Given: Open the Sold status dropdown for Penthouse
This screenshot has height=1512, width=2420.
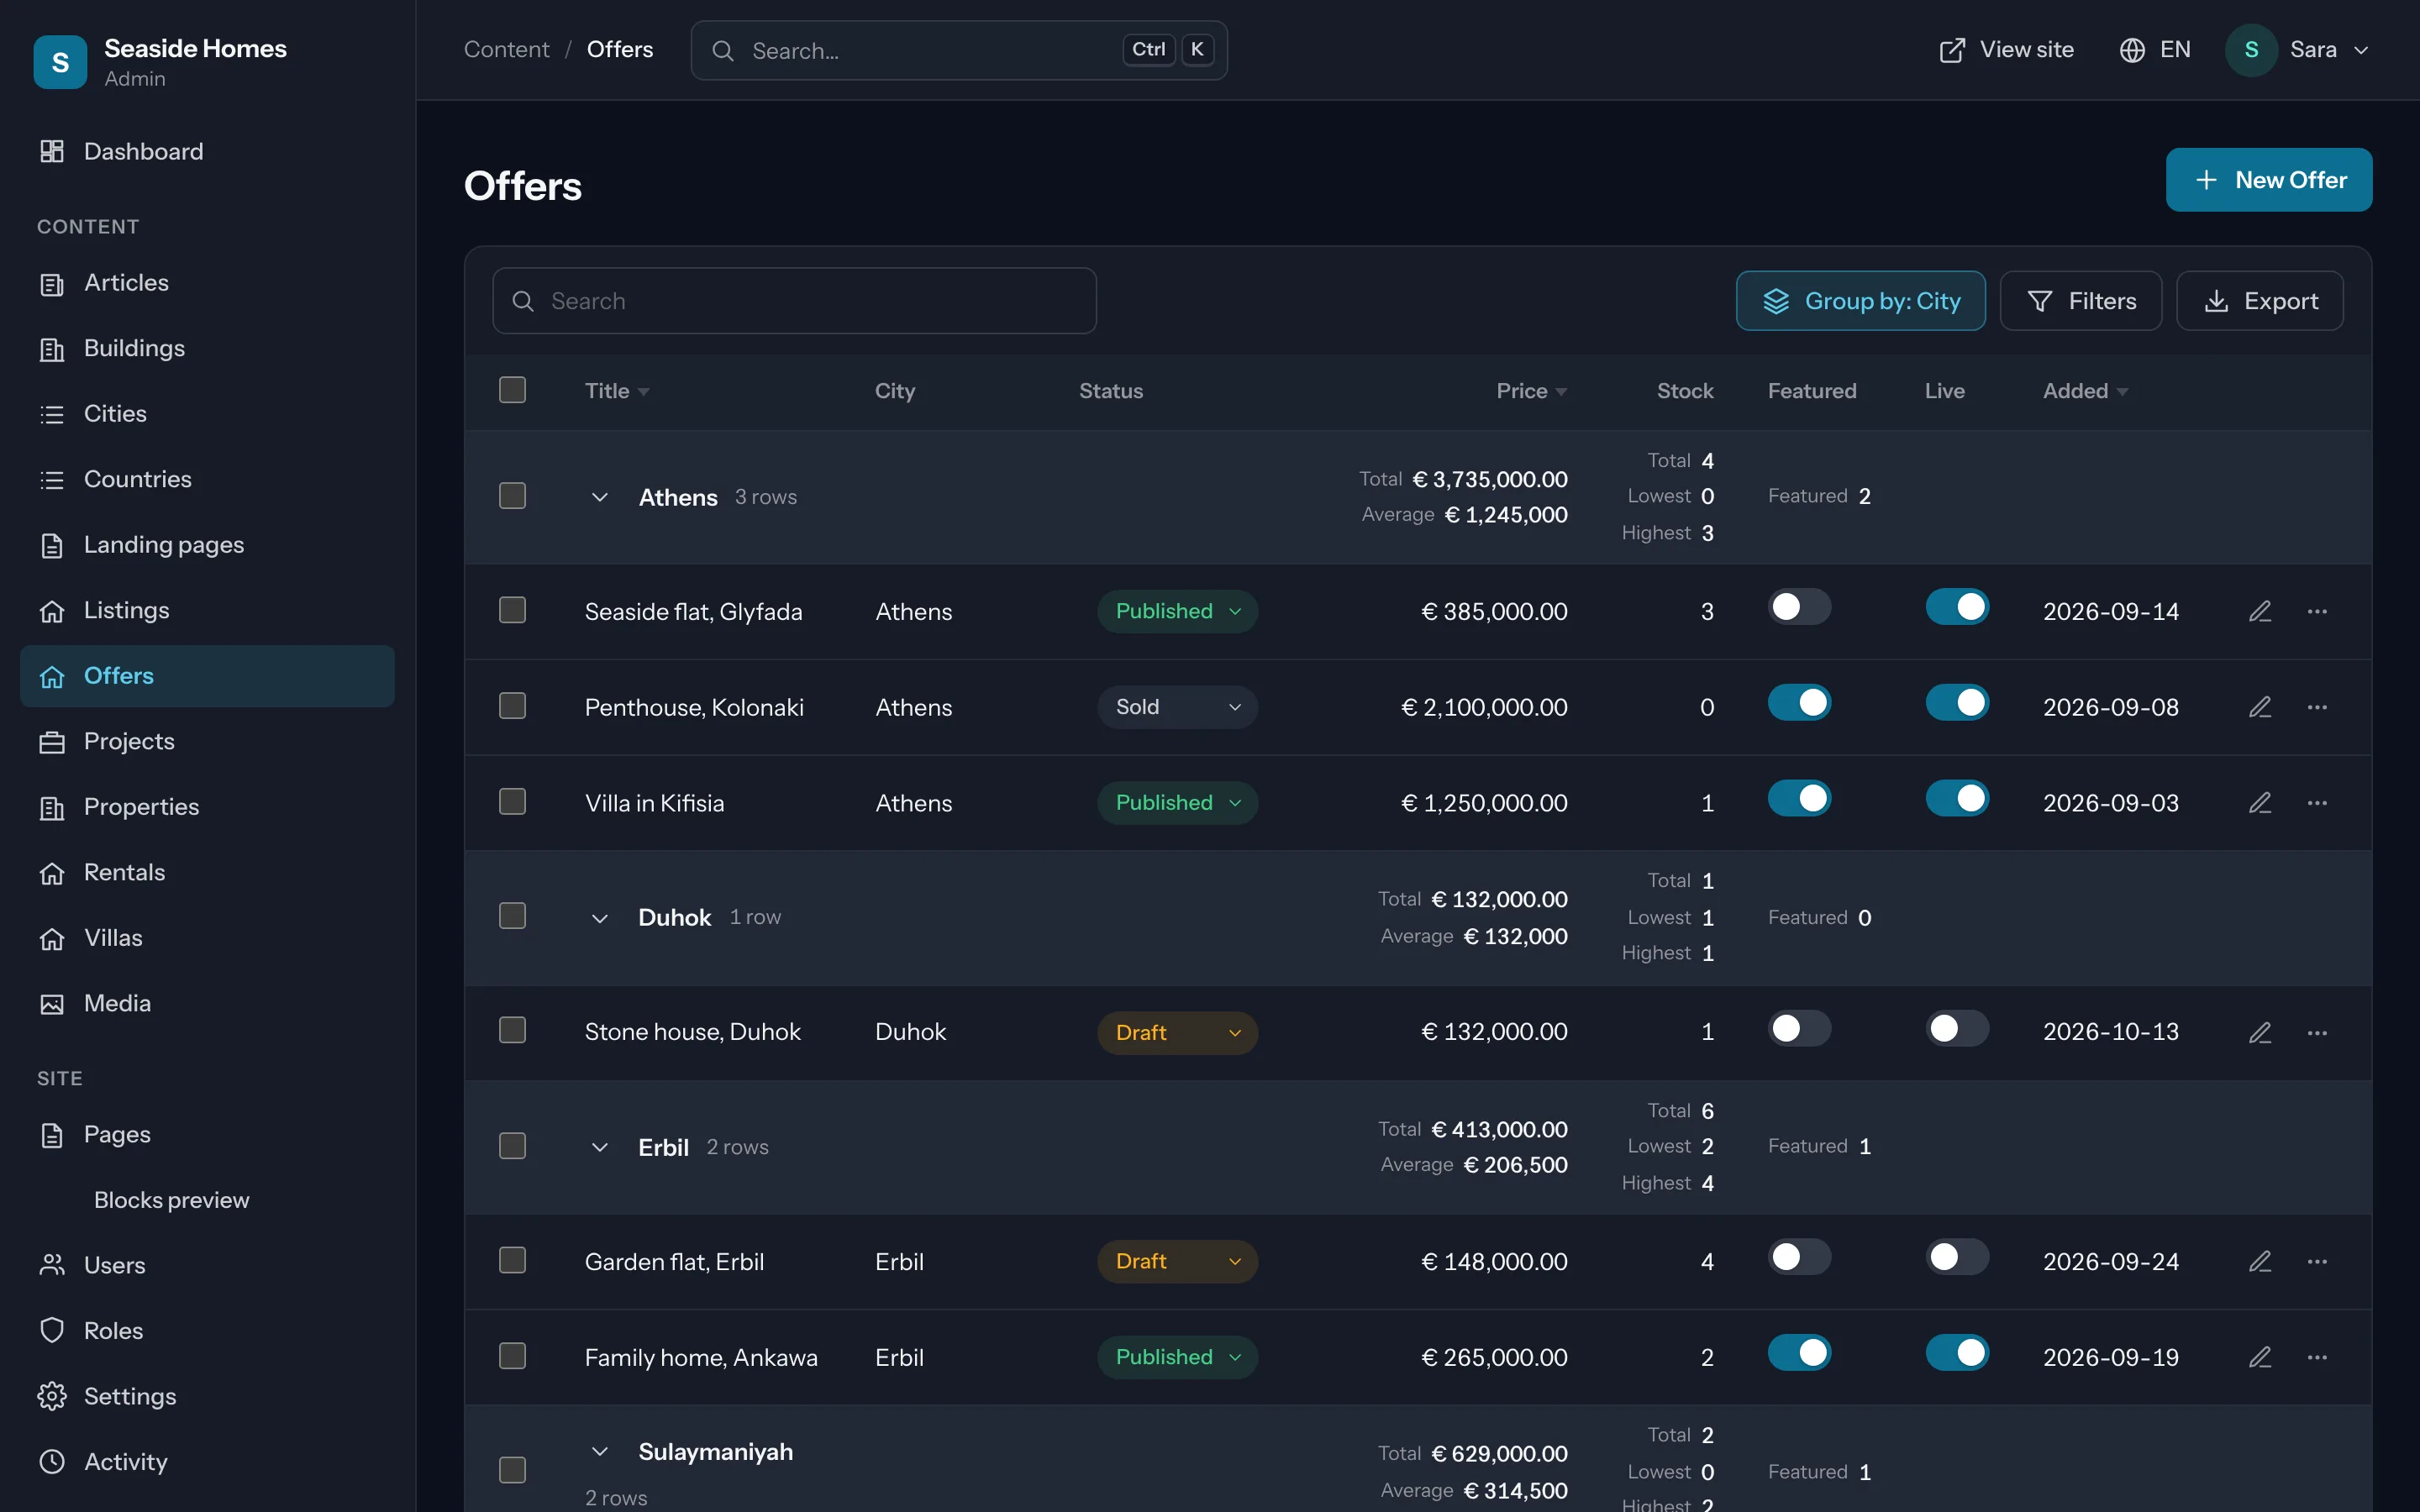Looking at the screenshot, I should pos(1177,707).
